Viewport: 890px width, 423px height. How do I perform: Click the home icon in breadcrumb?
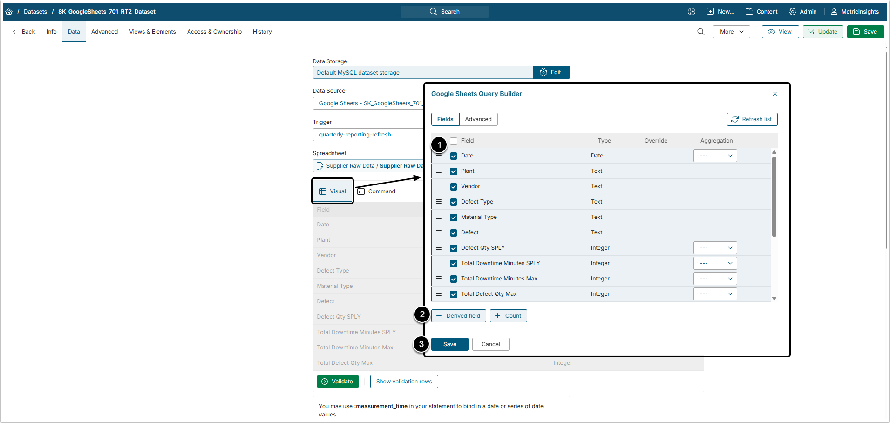point(9,12)
